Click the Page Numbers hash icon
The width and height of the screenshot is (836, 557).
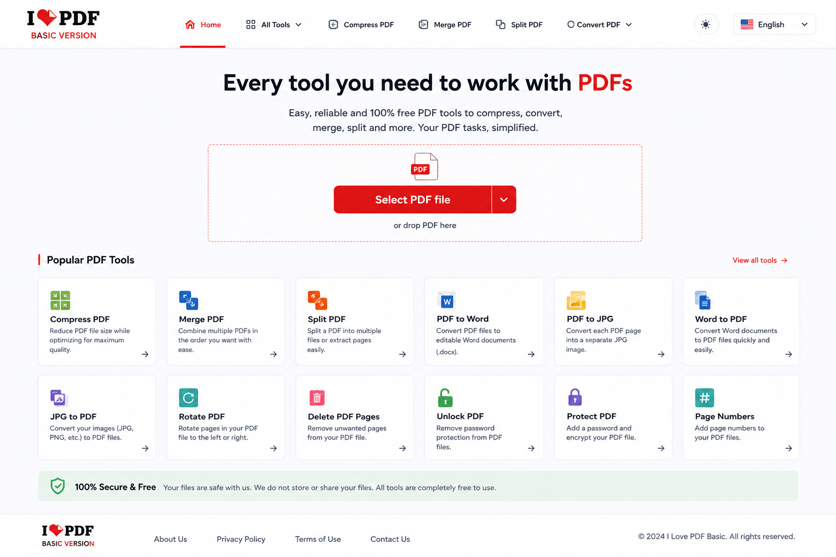pyautogui.click(x=704, y=398)
